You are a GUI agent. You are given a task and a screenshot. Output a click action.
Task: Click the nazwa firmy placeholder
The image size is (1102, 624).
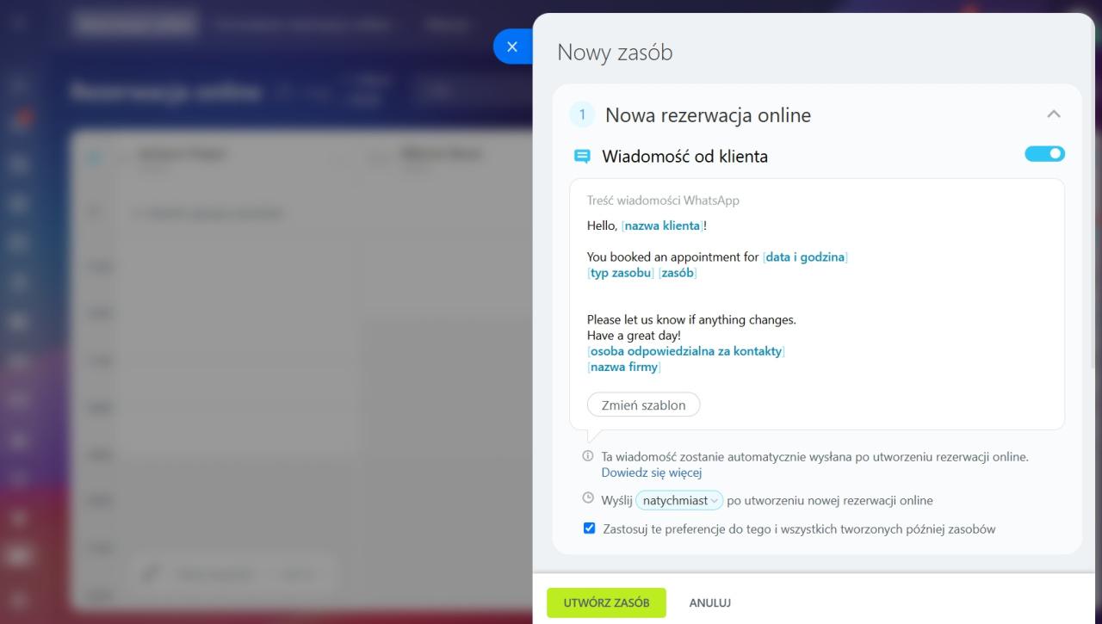[x=624, y=367]
